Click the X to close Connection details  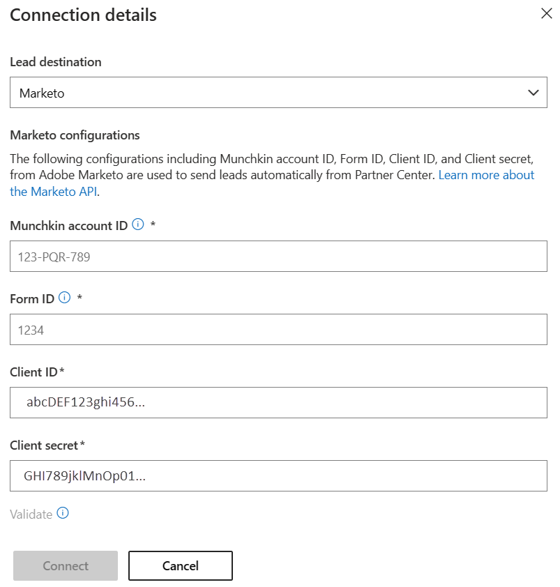(x=547, y=13)
